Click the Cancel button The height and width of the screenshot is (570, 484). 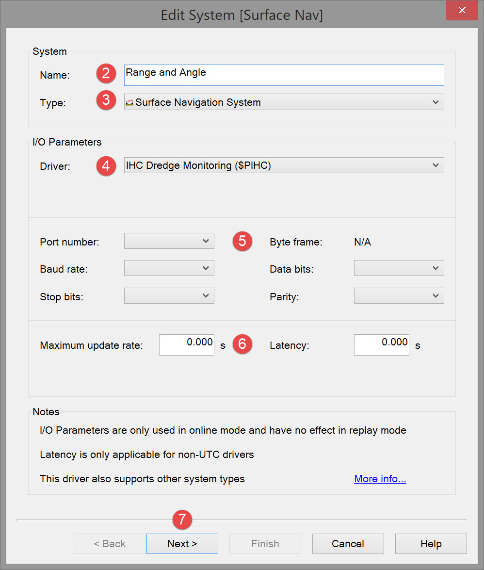pos(348,544)
